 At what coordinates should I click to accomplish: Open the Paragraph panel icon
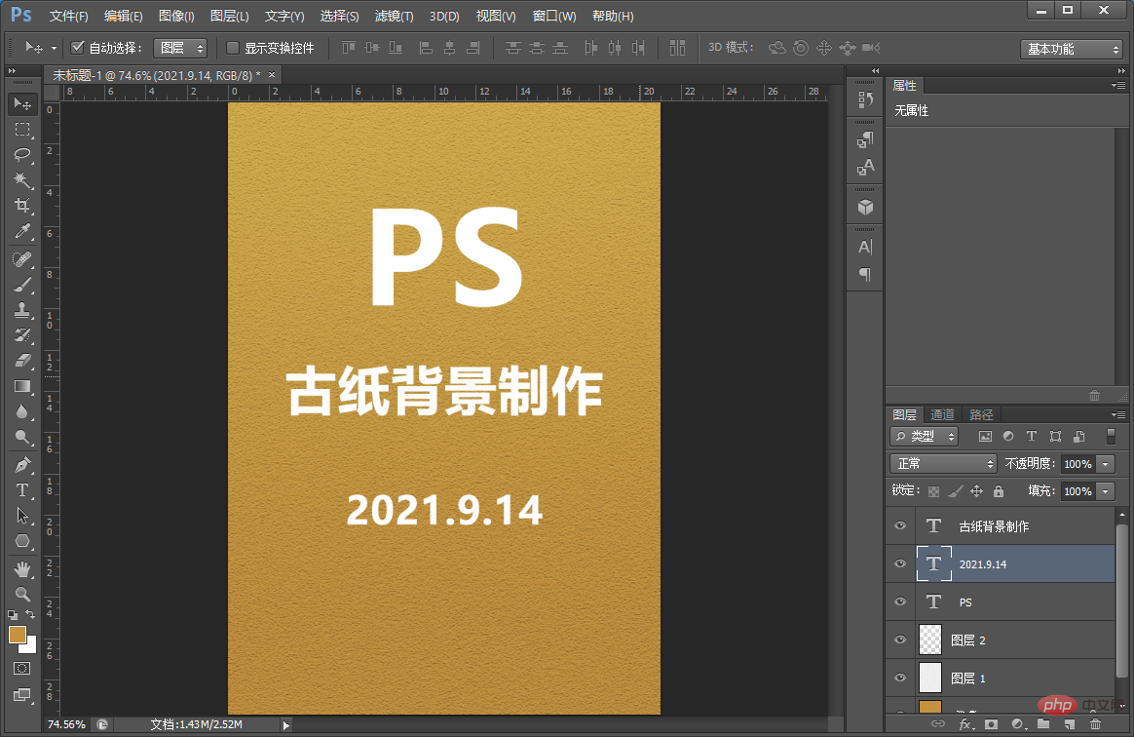tap(865, 274)
